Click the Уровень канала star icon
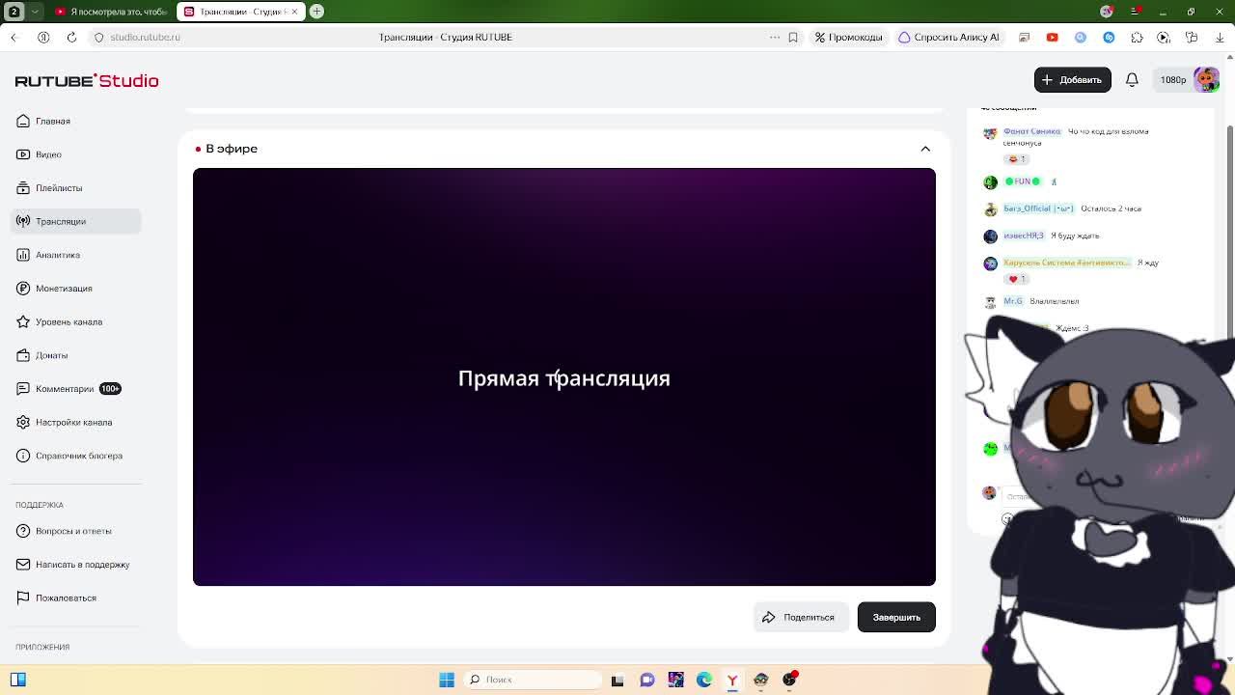This screenshot has height=695, width=1235. coord(23,321)
